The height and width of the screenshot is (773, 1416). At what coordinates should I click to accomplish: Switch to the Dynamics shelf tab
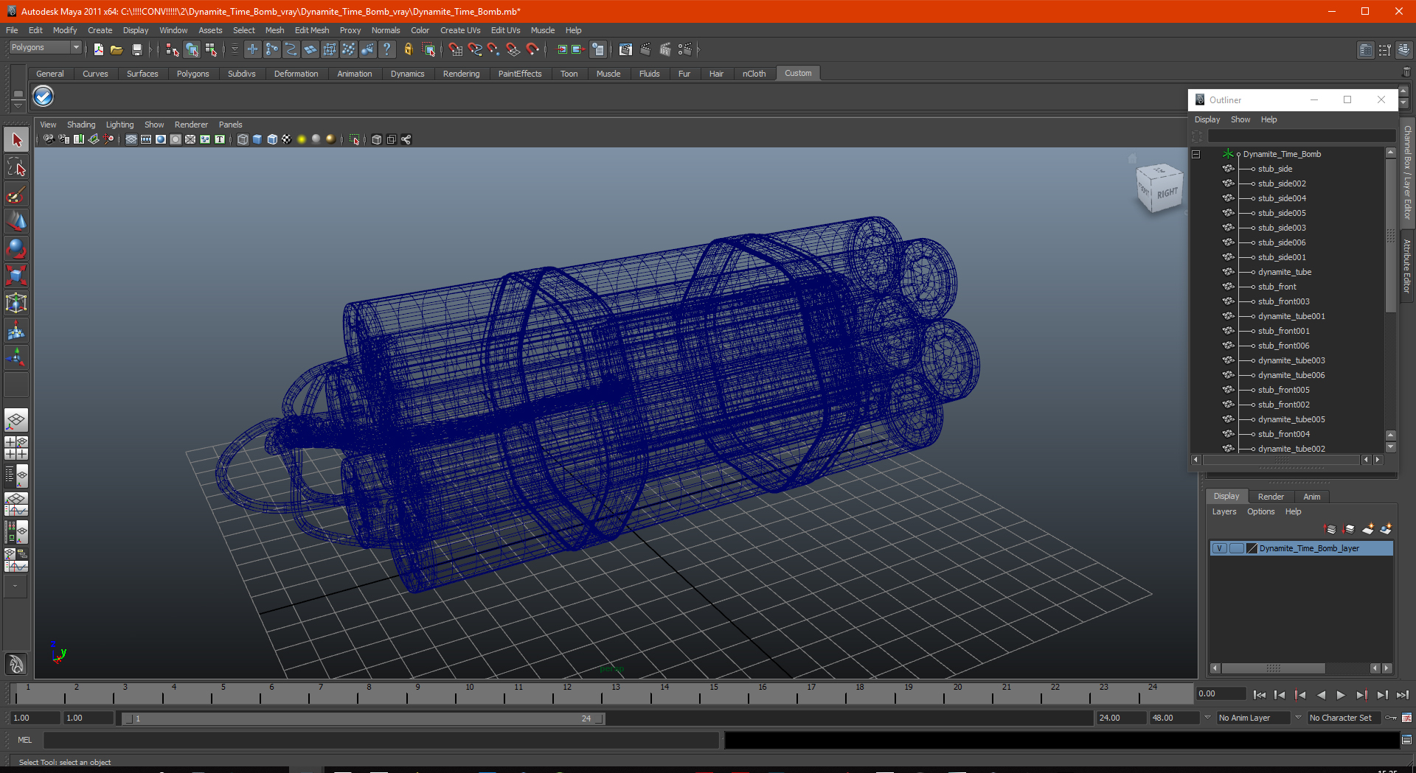[x=407, y=74]
